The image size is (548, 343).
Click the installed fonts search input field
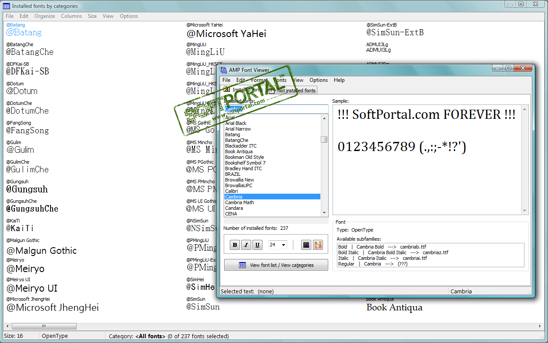pyautogui.click(x=276, y=109)
